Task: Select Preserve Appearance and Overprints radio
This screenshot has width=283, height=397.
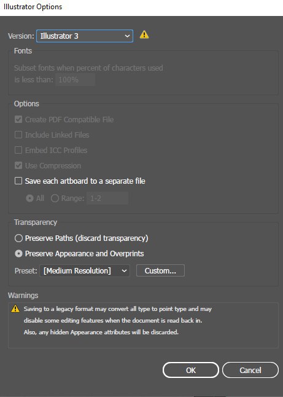Action: (x=18, y=253)
